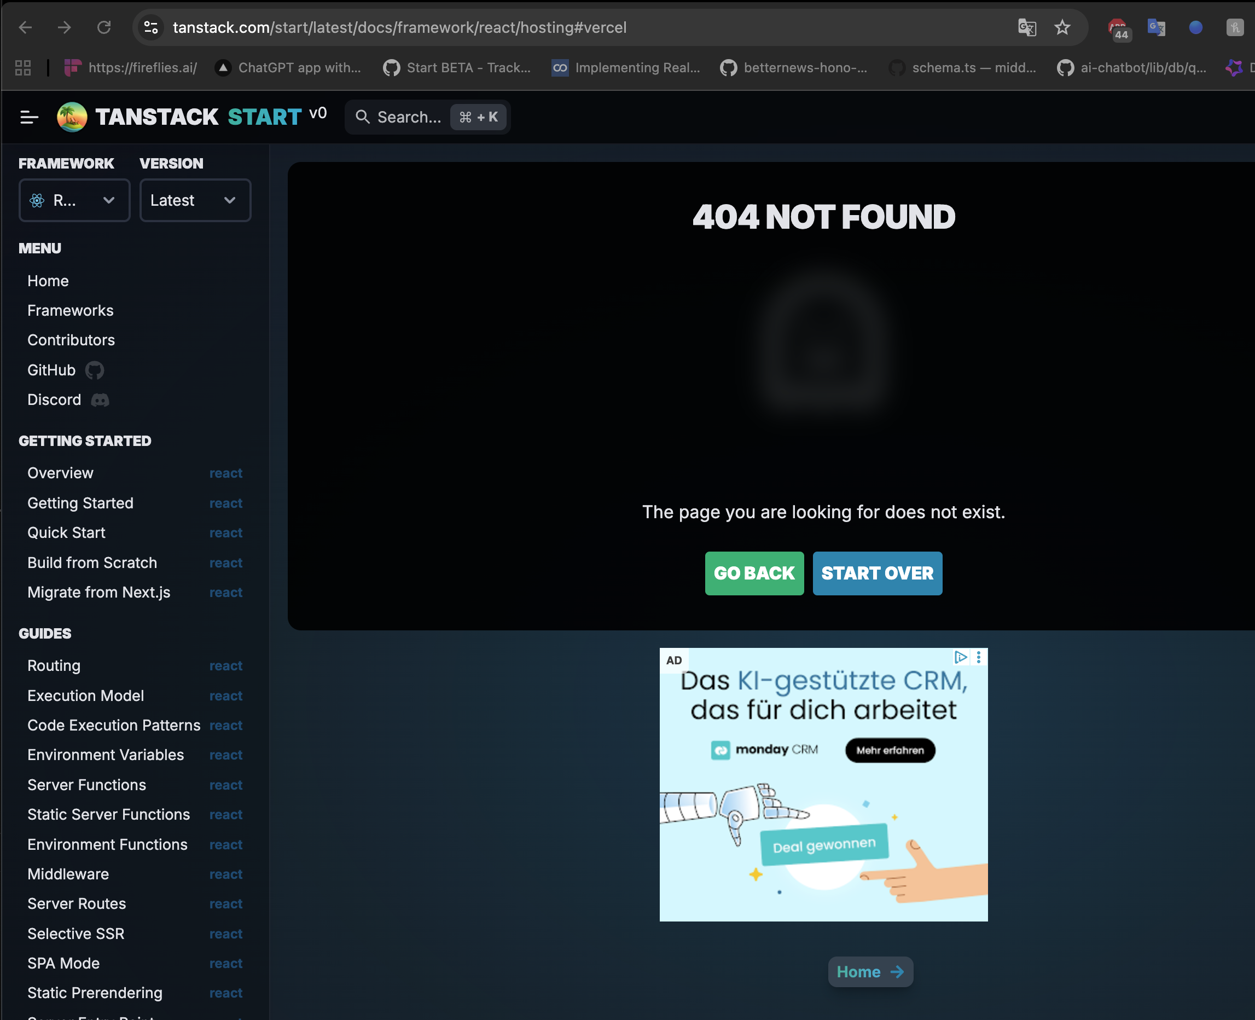This screenshot has height=1020, width=1255.
Task: Expand the Version dropdown set to Latest
Action: pyautogui.click(x=195, y=200)
